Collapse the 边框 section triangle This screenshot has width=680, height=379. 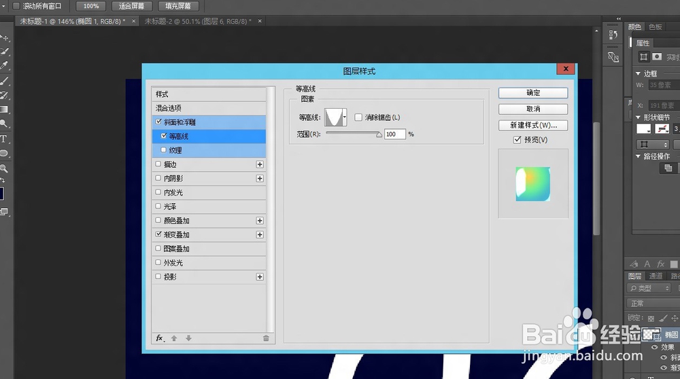pos(638,73)
